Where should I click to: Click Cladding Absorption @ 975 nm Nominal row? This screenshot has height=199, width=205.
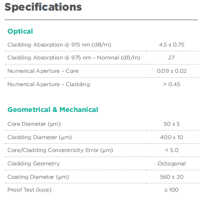point(102,58)
